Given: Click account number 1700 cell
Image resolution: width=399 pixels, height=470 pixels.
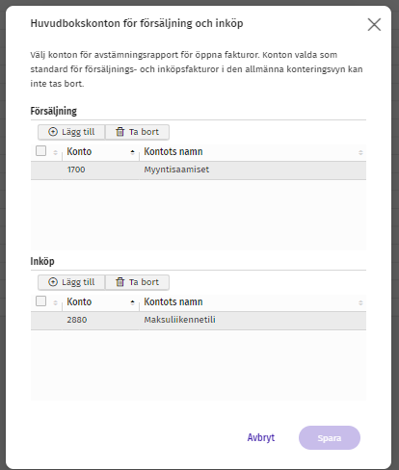Looking at the screenshot, I should click(76, 170).
